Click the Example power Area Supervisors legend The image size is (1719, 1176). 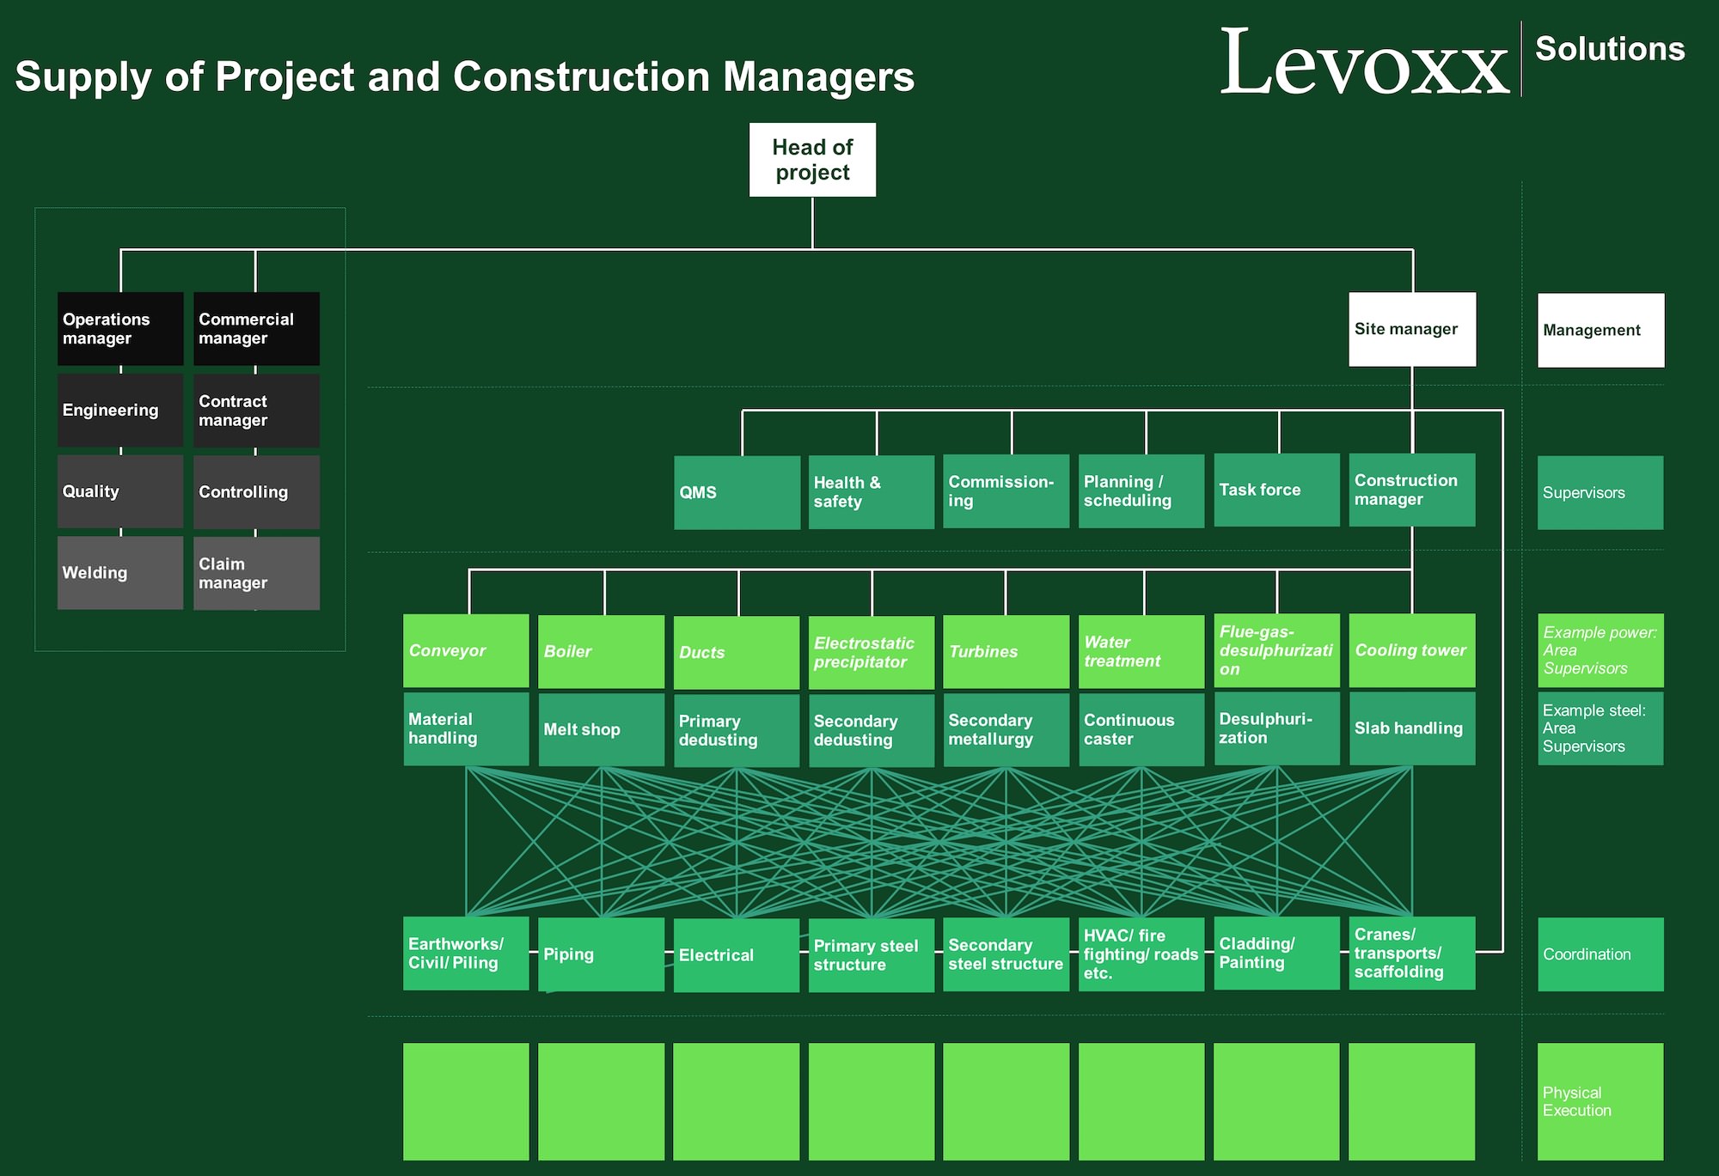[1600, 650]
